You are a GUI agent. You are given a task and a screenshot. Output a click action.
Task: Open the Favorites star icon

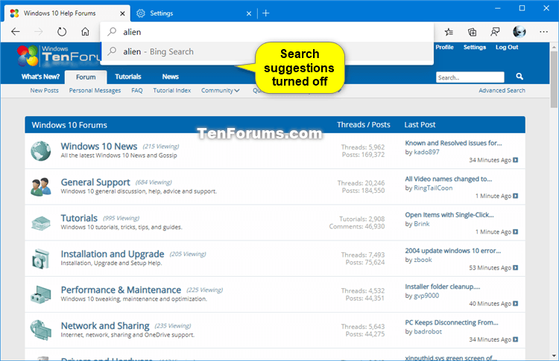coord(449,32)
